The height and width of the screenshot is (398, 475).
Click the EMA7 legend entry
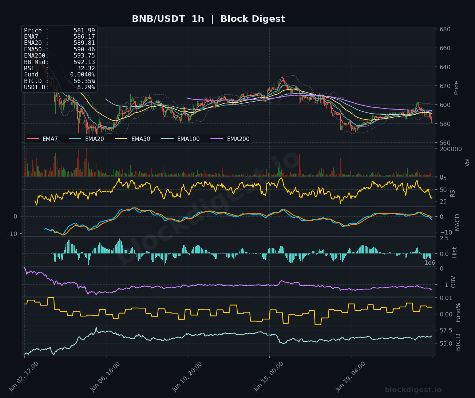pyautogui.click(x=42, y=139)
